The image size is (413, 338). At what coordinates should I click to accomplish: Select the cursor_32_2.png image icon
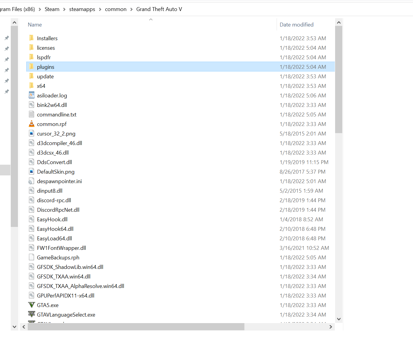click(31, 133)
